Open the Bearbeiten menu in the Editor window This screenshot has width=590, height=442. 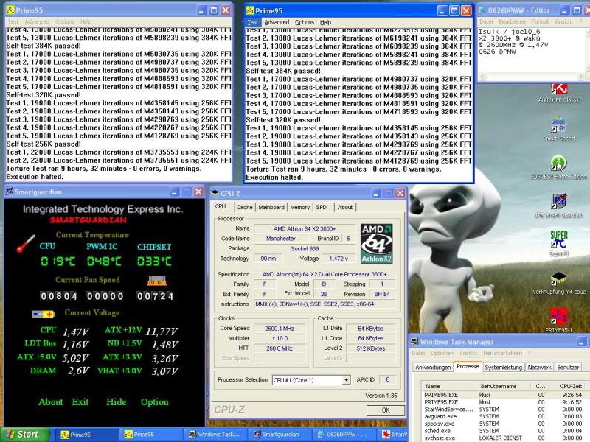(512, 21)
